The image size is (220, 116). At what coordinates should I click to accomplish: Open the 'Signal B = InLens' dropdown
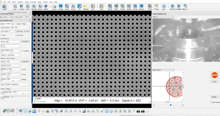pyautogui.click(x=11, y=65)
